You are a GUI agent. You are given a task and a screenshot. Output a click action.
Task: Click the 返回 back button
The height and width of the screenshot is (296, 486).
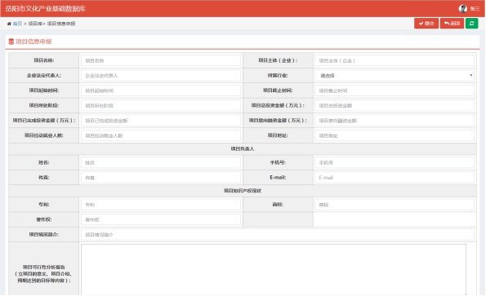(452, 23)
